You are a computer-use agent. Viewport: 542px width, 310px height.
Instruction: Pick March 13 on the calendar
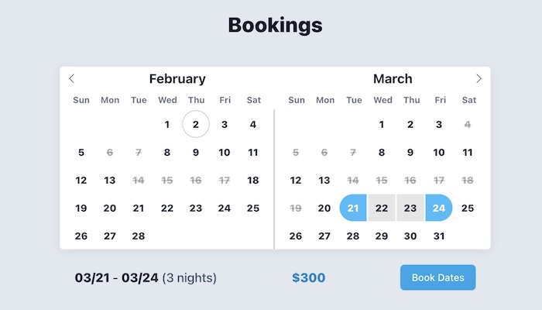(x=324, y=181)
